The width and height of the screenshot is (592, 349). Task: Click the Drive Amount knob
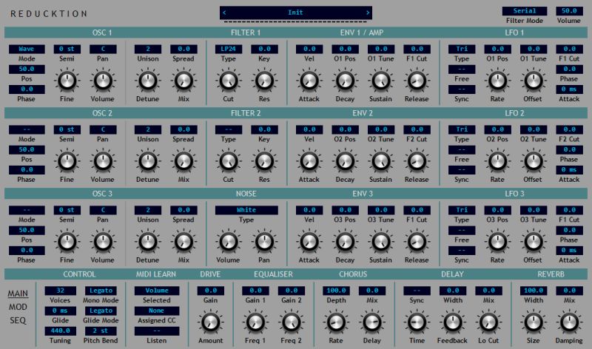click(211, 322)
